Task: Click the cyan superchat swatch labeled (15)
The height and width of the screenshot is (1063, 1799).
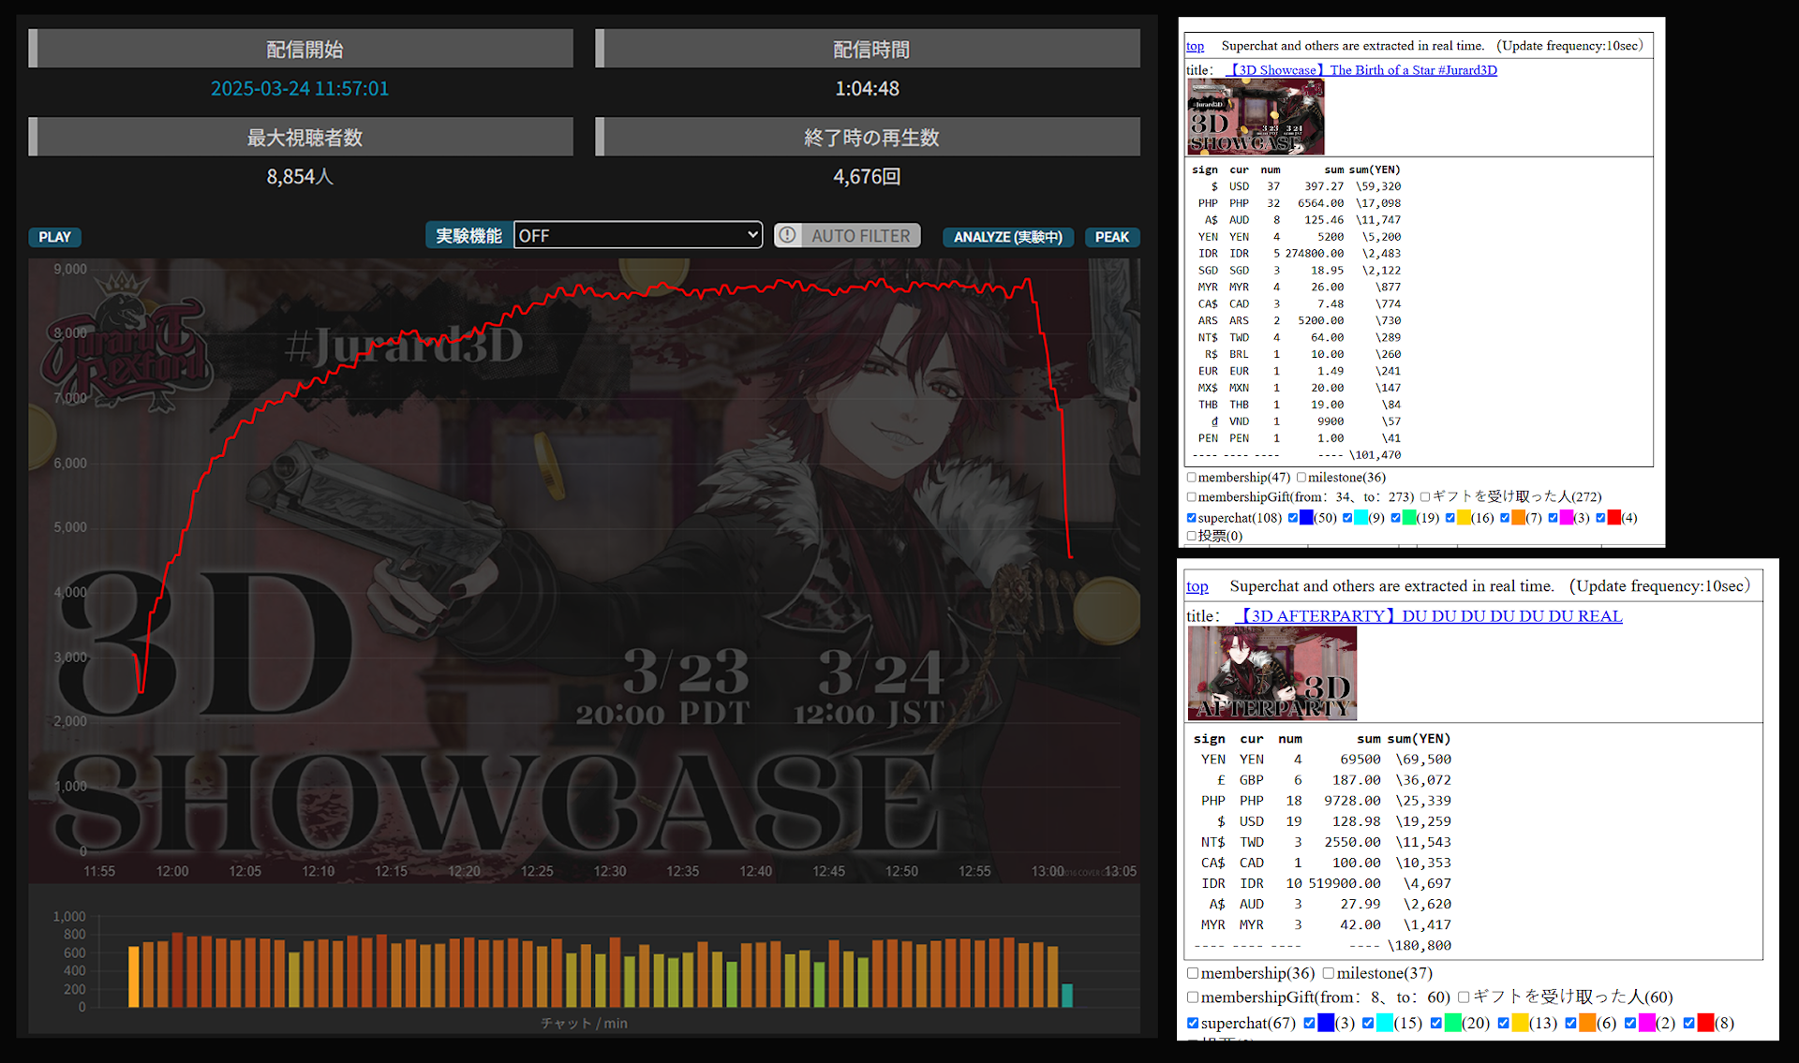Action: tap(1385, 1023)
